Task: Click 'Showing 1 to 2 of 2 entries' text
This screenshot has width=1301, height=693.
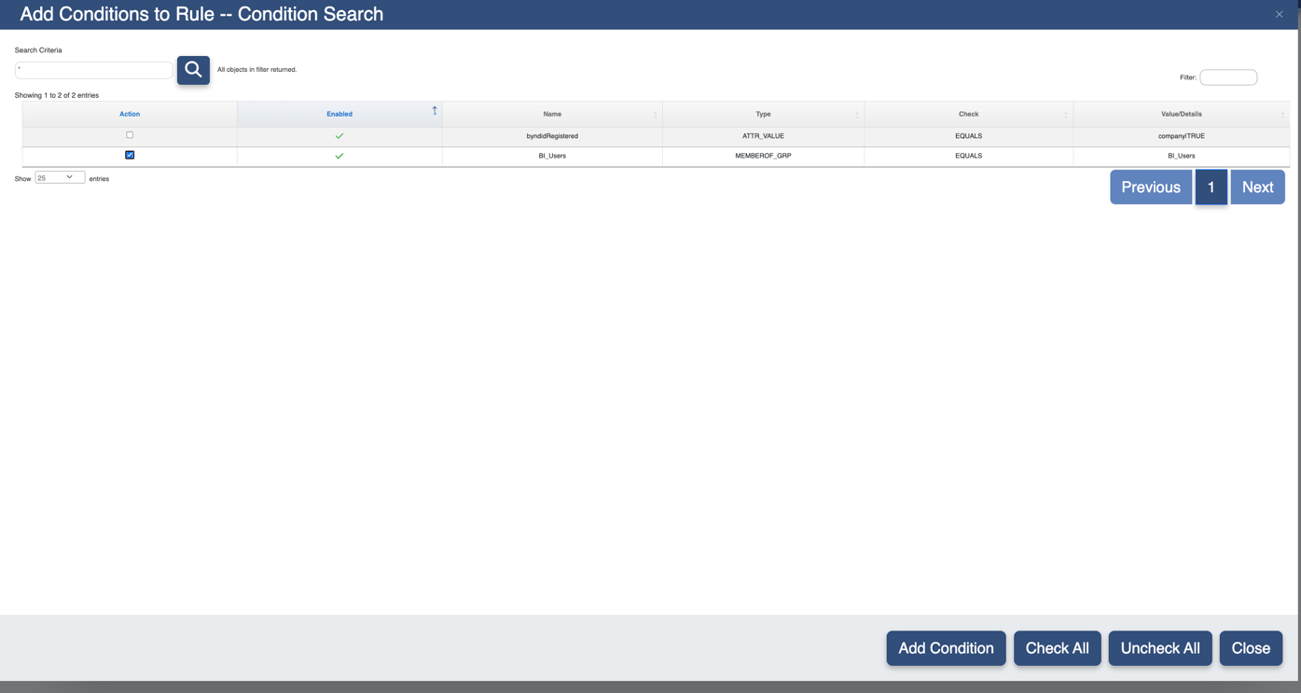Action: point(57,95)
